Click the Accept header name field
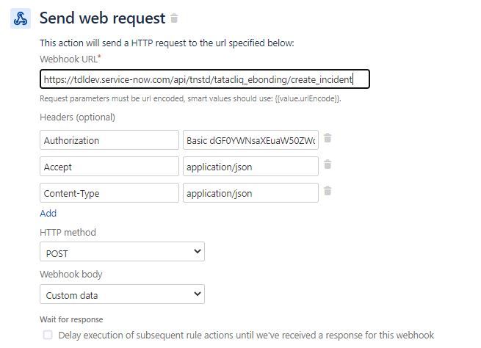 pos(109,167)
